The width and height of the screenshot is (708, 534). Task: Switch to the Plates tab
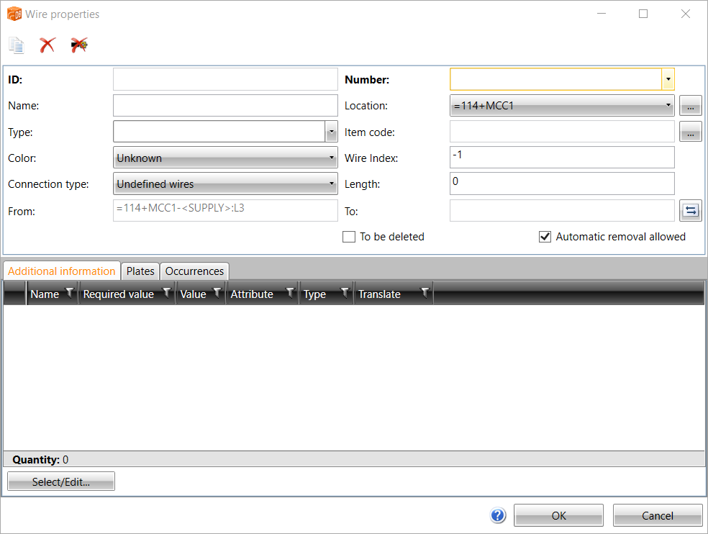click(x=140, y=271)
